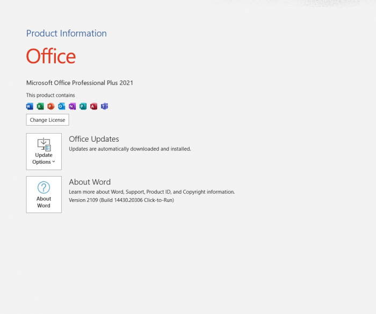376x314 pixels.
Task: Click the Access app icon
Action: [94, 106]
